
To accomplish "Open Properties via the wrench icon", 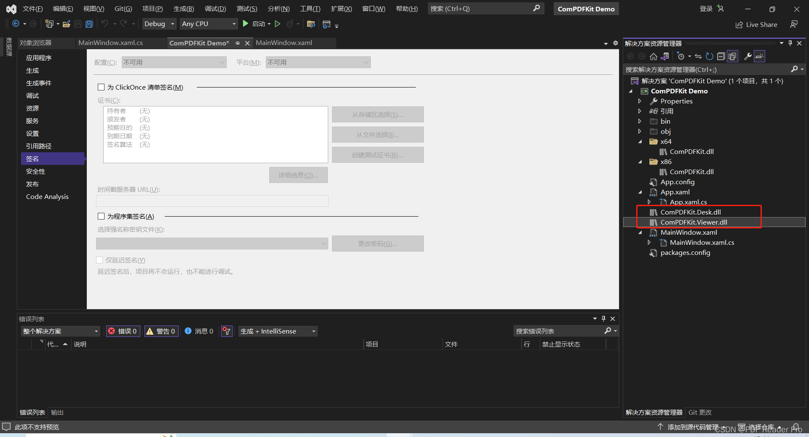I will pos(748,56).
